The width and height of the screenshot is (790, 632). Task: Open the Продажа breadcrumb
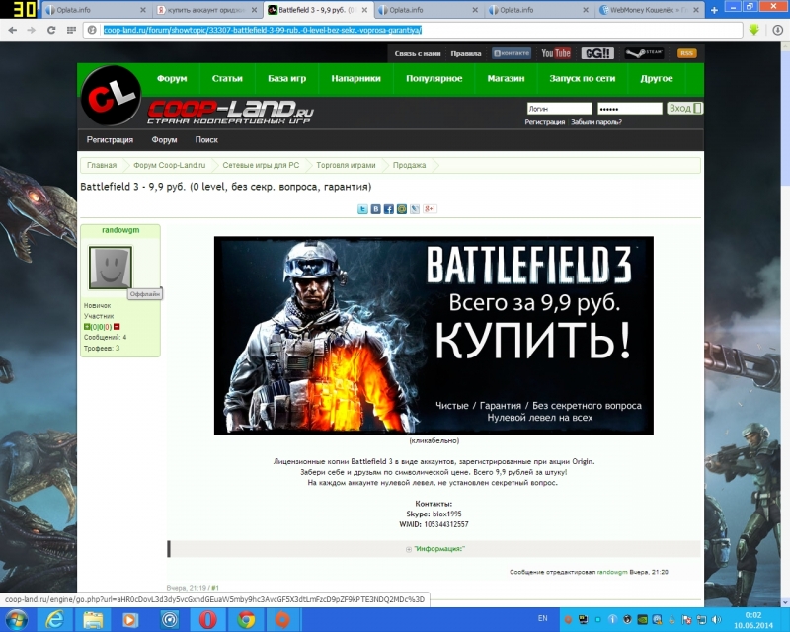pyautogui.click(x=409, y=165)
